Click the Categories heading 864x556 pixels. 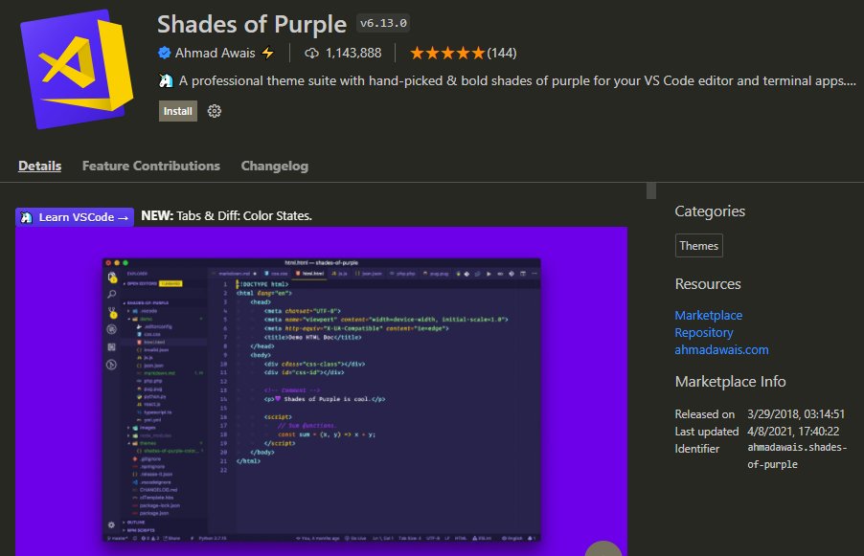[x=710, y=211]
